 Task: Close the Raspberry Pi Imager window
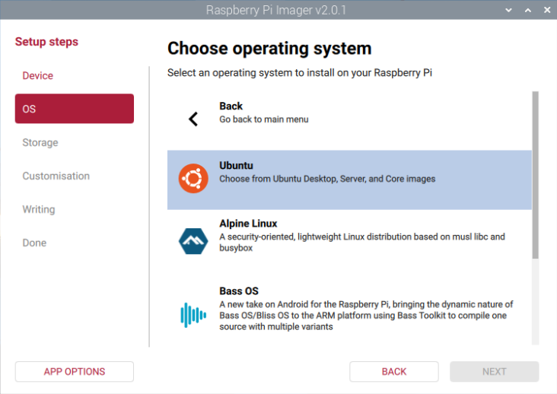[x=547, y=10]
